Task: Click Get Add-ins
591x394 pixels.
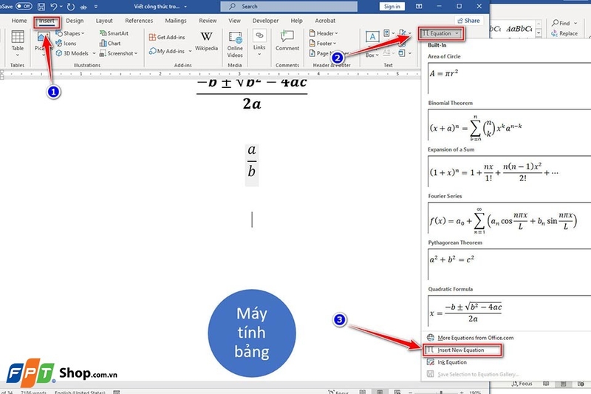Action: click(x=167, y=37)
